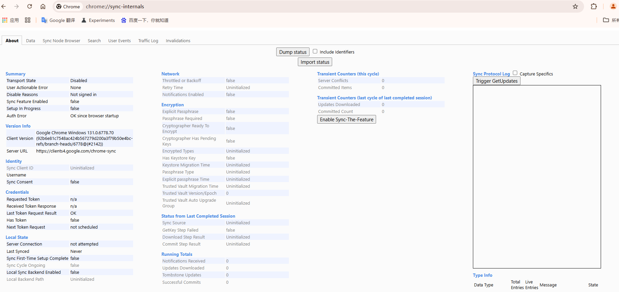Click the Network section heading
Viewport: 619px width, 308px height.
click(170, 74)
